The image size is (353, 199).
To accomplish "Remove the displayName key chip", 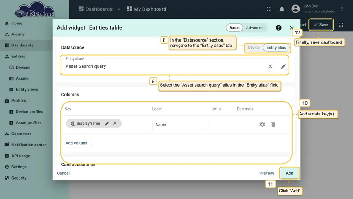I will 115,123.
